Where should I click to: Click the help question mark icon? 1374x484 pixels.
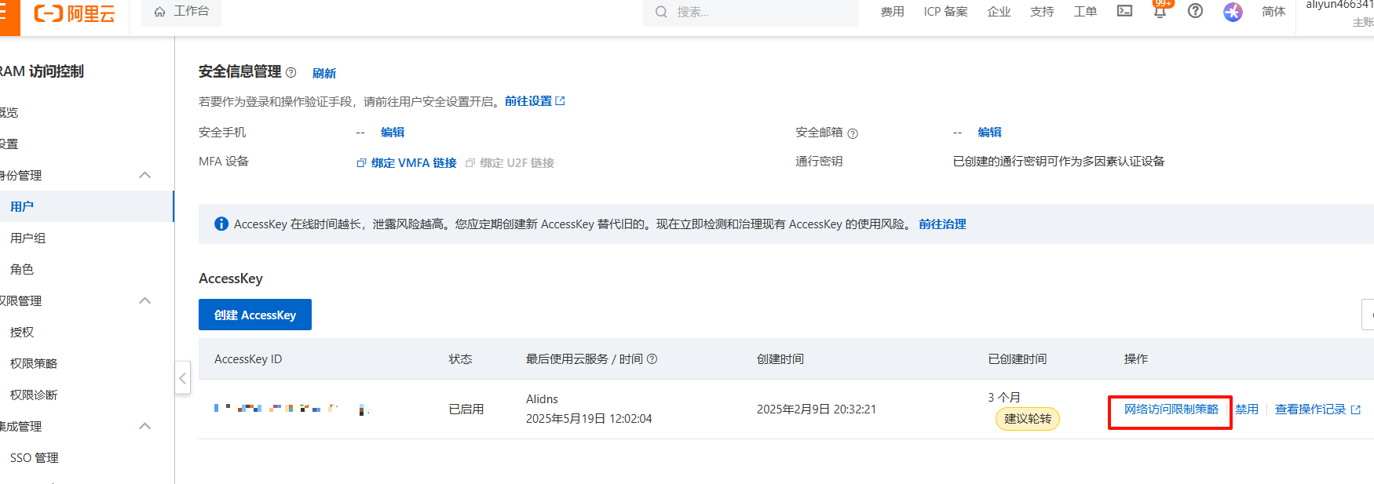point(1195,11)
